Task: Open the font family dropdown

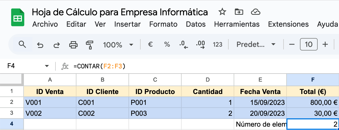Action: [256, 45]
